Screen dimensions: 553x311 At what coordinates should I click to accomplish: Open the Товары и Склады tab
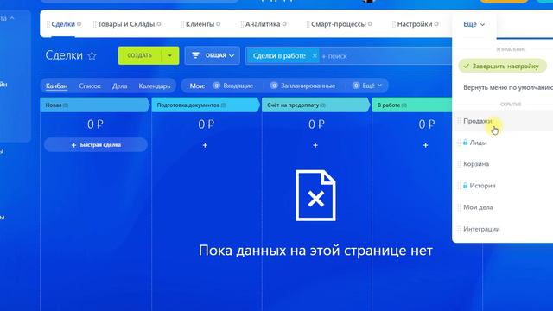pyautogui.click(x=126, y=24)
